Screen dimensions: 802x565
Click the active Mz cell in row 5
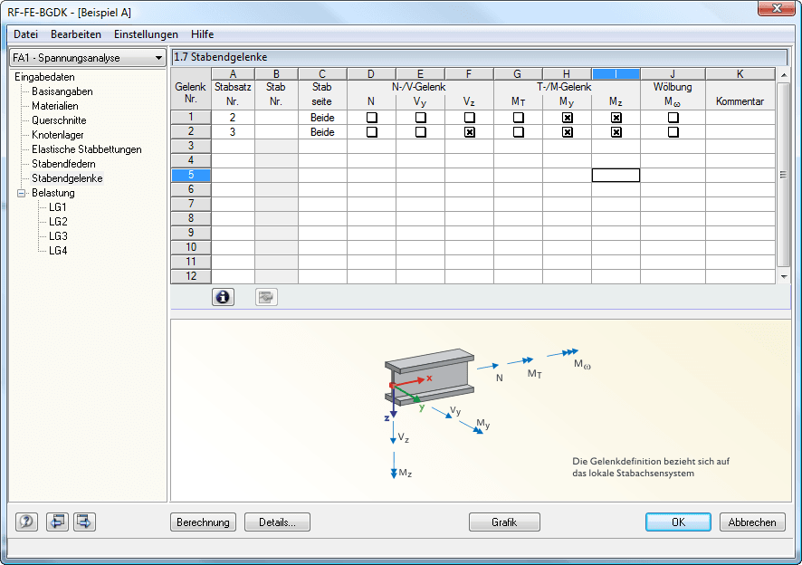[x=616, y=175]
